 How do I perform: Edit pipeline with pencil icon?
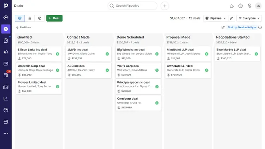(x=231, y=18)
